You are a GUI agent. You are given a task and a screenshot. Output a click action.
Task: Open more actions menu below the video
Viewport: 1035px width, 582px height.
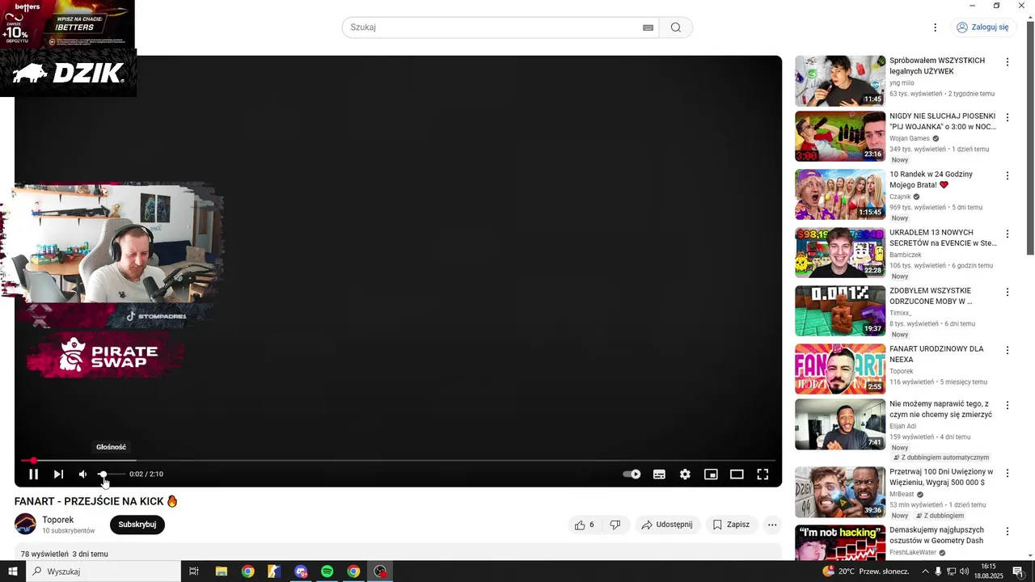772,525
